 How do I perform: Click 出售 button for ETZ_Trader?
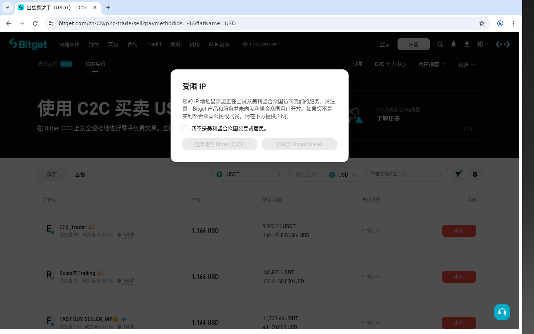pos(459,231)
